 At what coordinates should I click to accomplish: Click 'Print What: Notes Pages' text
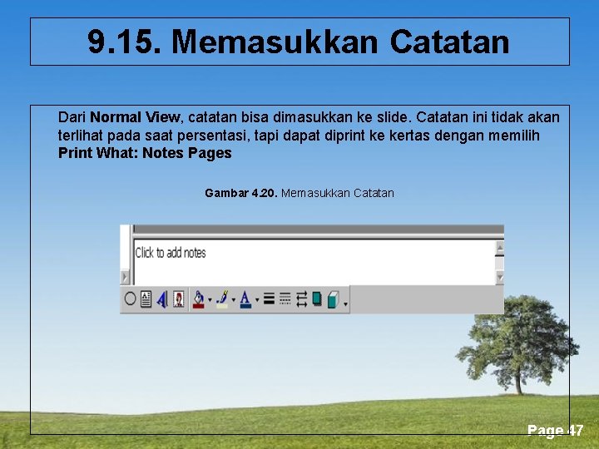click(145, 153)
